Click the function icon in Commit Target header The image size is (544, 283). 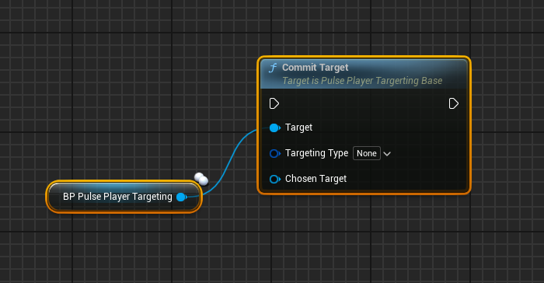[x=273, y=68]
